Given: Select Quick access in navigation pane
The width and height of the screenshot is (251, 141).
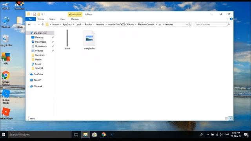Looking at the screenshot, I should [x=40, y=33].
